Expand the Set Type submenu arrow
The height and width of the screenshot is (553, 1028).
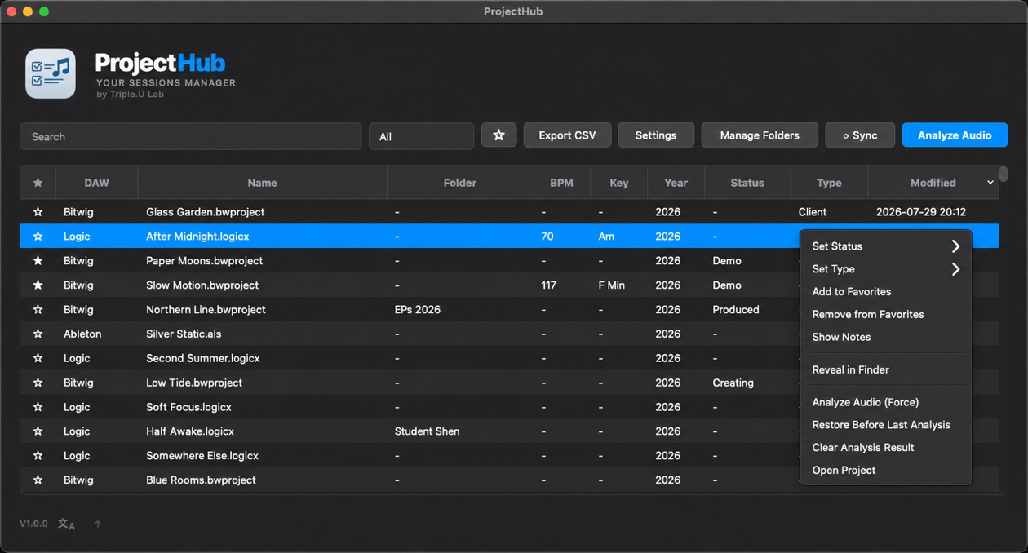(955, 269)
